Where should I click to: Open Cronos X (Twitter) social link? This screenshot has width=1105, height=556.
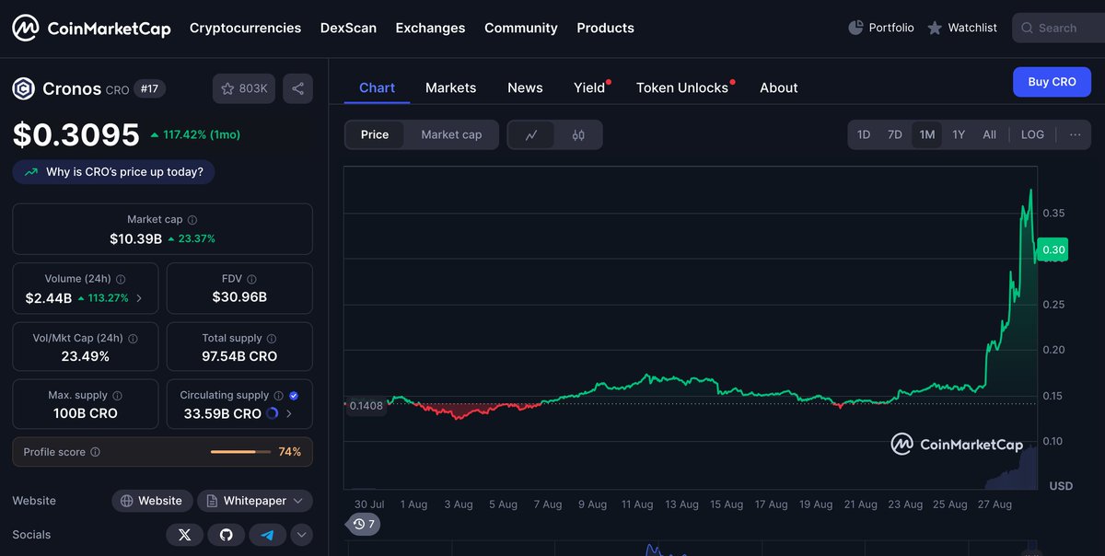[x=184, y=535]
